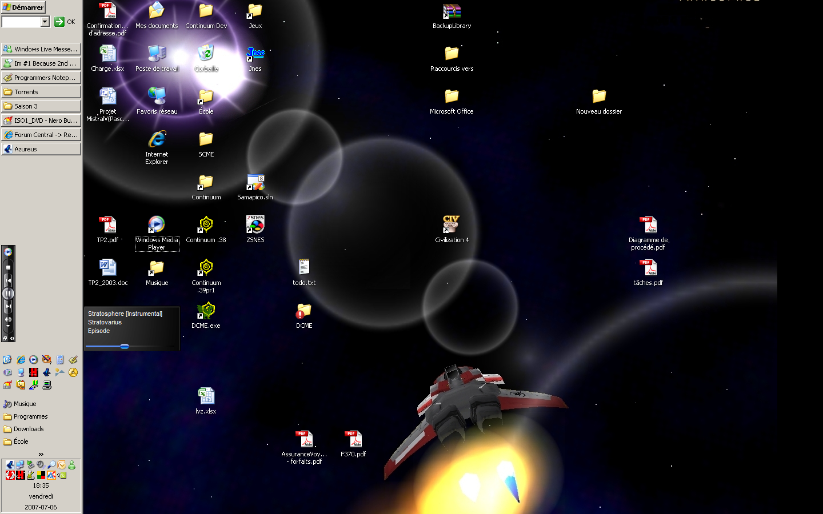823x514 pixels.
Task: Launch Paint quick launch icon
Action: point(47,360)
